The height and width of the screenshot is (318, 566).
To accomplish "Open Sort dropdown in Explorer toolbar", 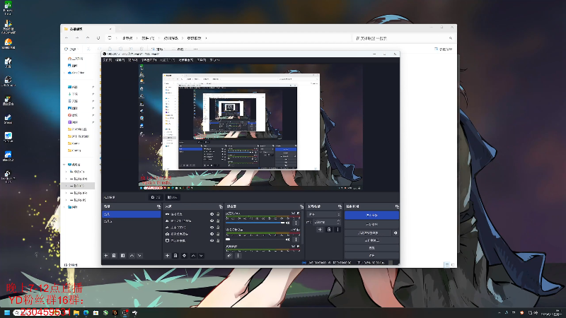I will coord(157,49).
